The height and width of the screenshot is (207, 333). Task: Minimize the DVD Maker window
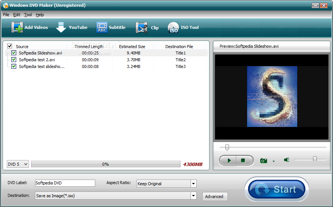click(x=315, y=6)
